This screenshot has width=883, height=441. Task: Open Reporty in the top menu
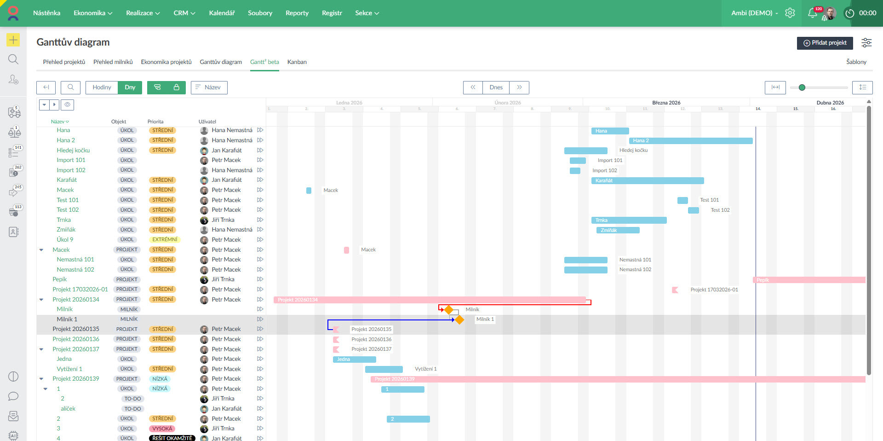click(297, 13)
